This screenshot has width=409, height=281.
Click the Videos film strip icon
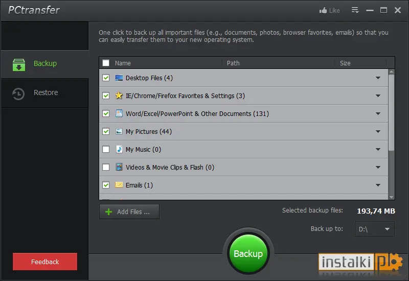119,167
